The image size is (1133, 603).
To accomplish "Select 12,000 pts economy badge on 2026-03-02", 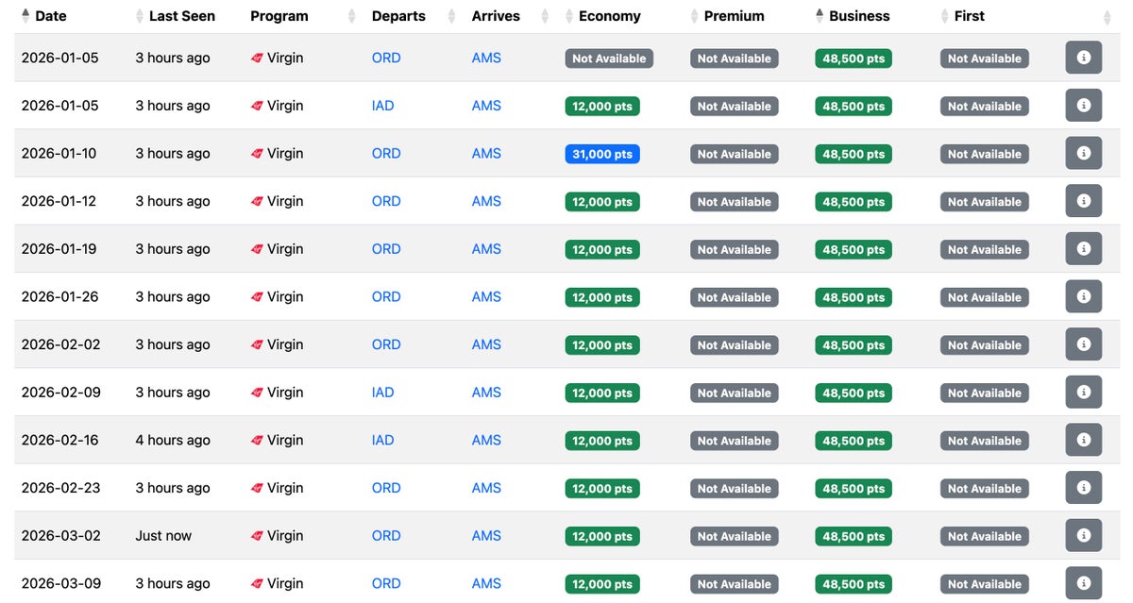I will pyautogui.click(x=602, y=536).
